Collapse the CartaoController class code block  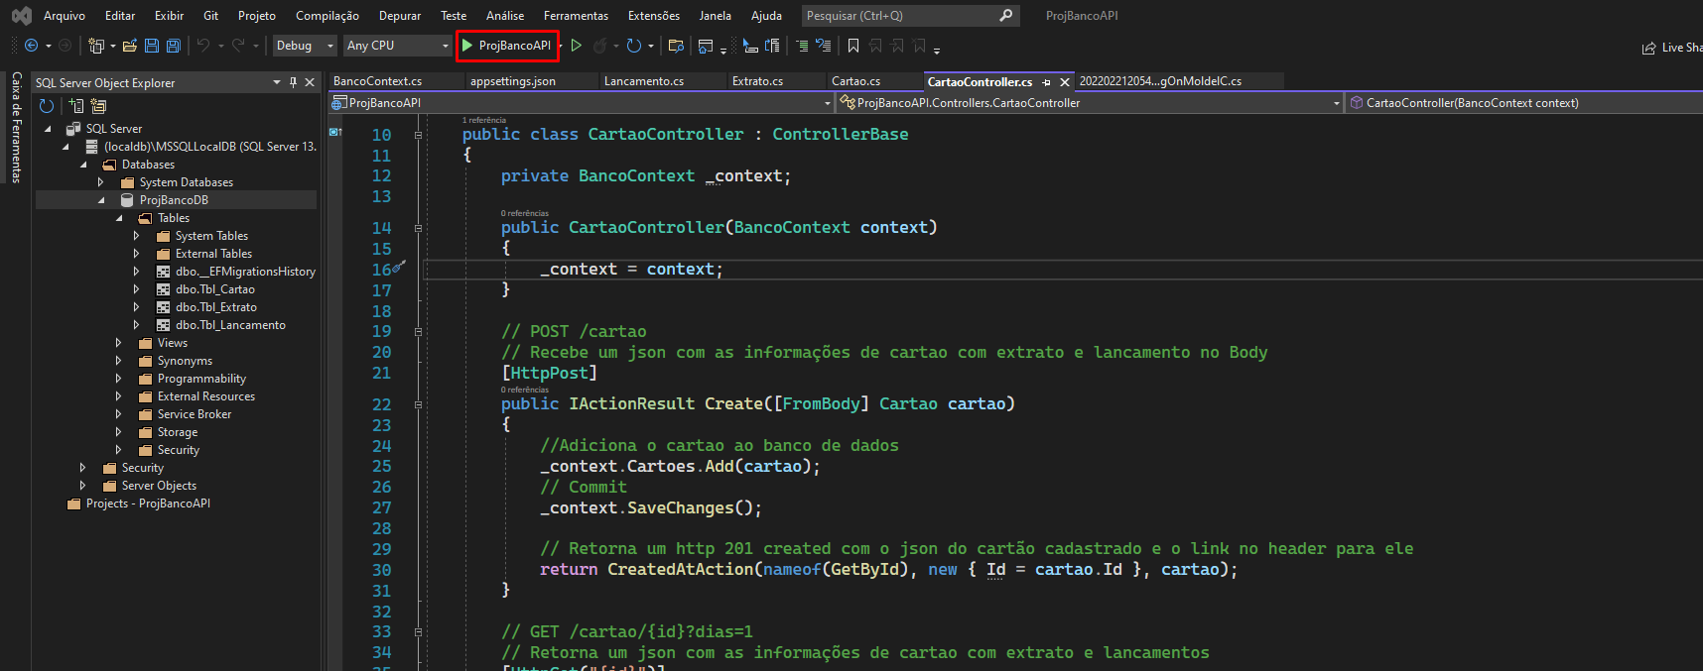[418, 135]
